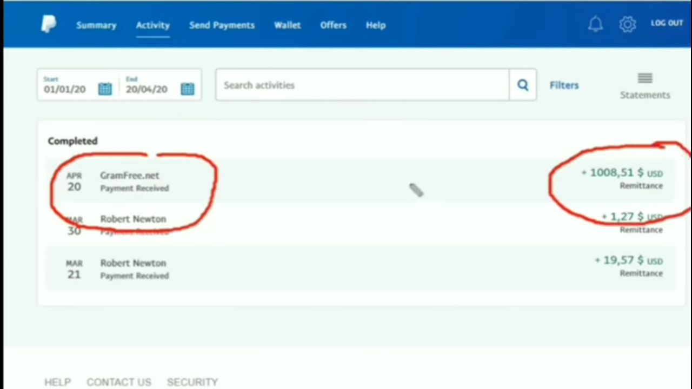
Task: Open the Wallet tab
Action: coord(287,25)
